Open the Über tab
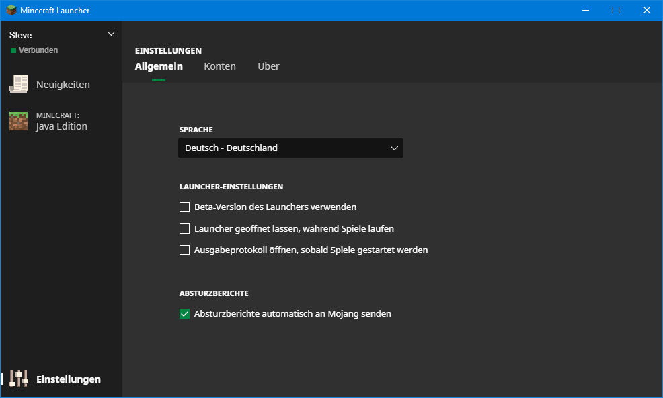Viewport: 663px width, 398px height. point(268,66)
